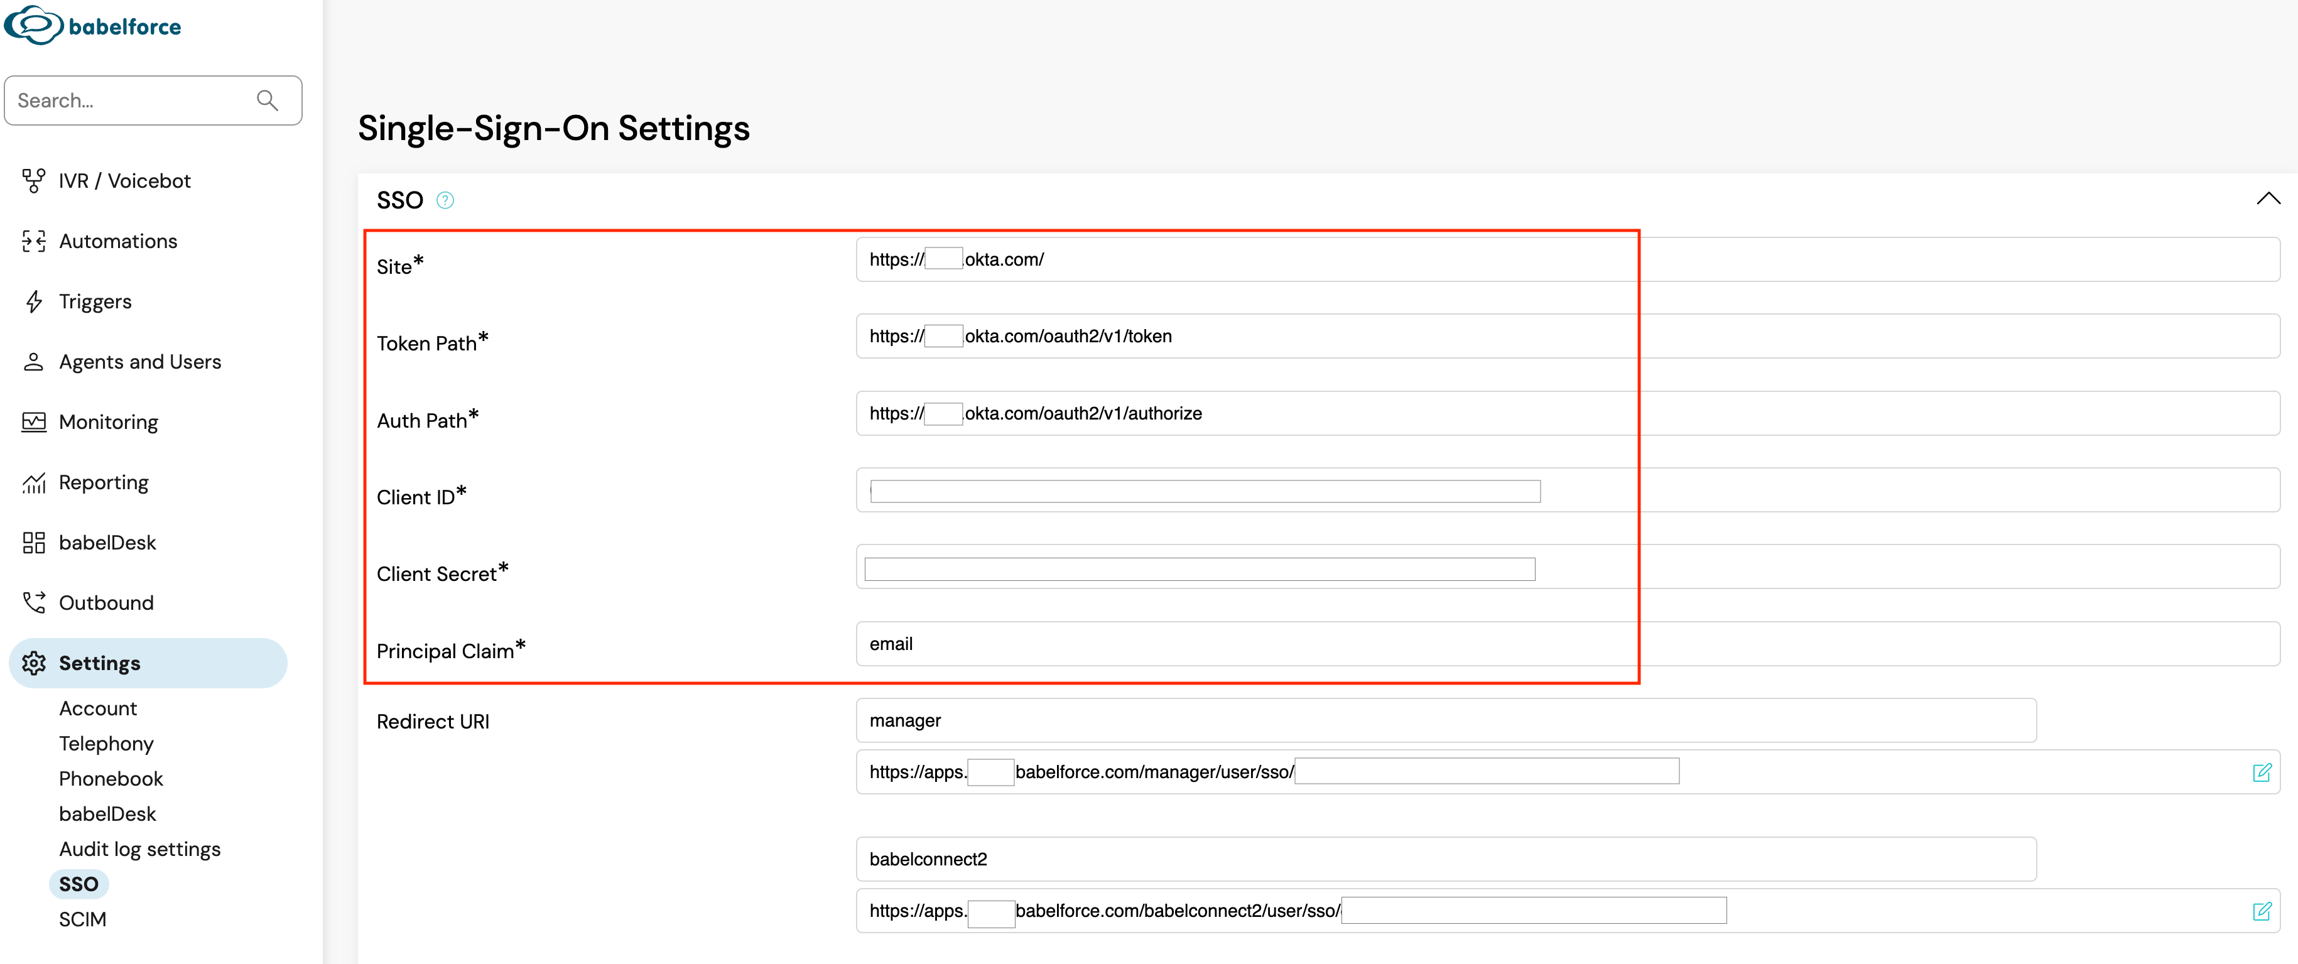This screenshot has height=964, width=2298.
Task: Click the babelDesk grid icon
Action: click(x=34, y=542)
